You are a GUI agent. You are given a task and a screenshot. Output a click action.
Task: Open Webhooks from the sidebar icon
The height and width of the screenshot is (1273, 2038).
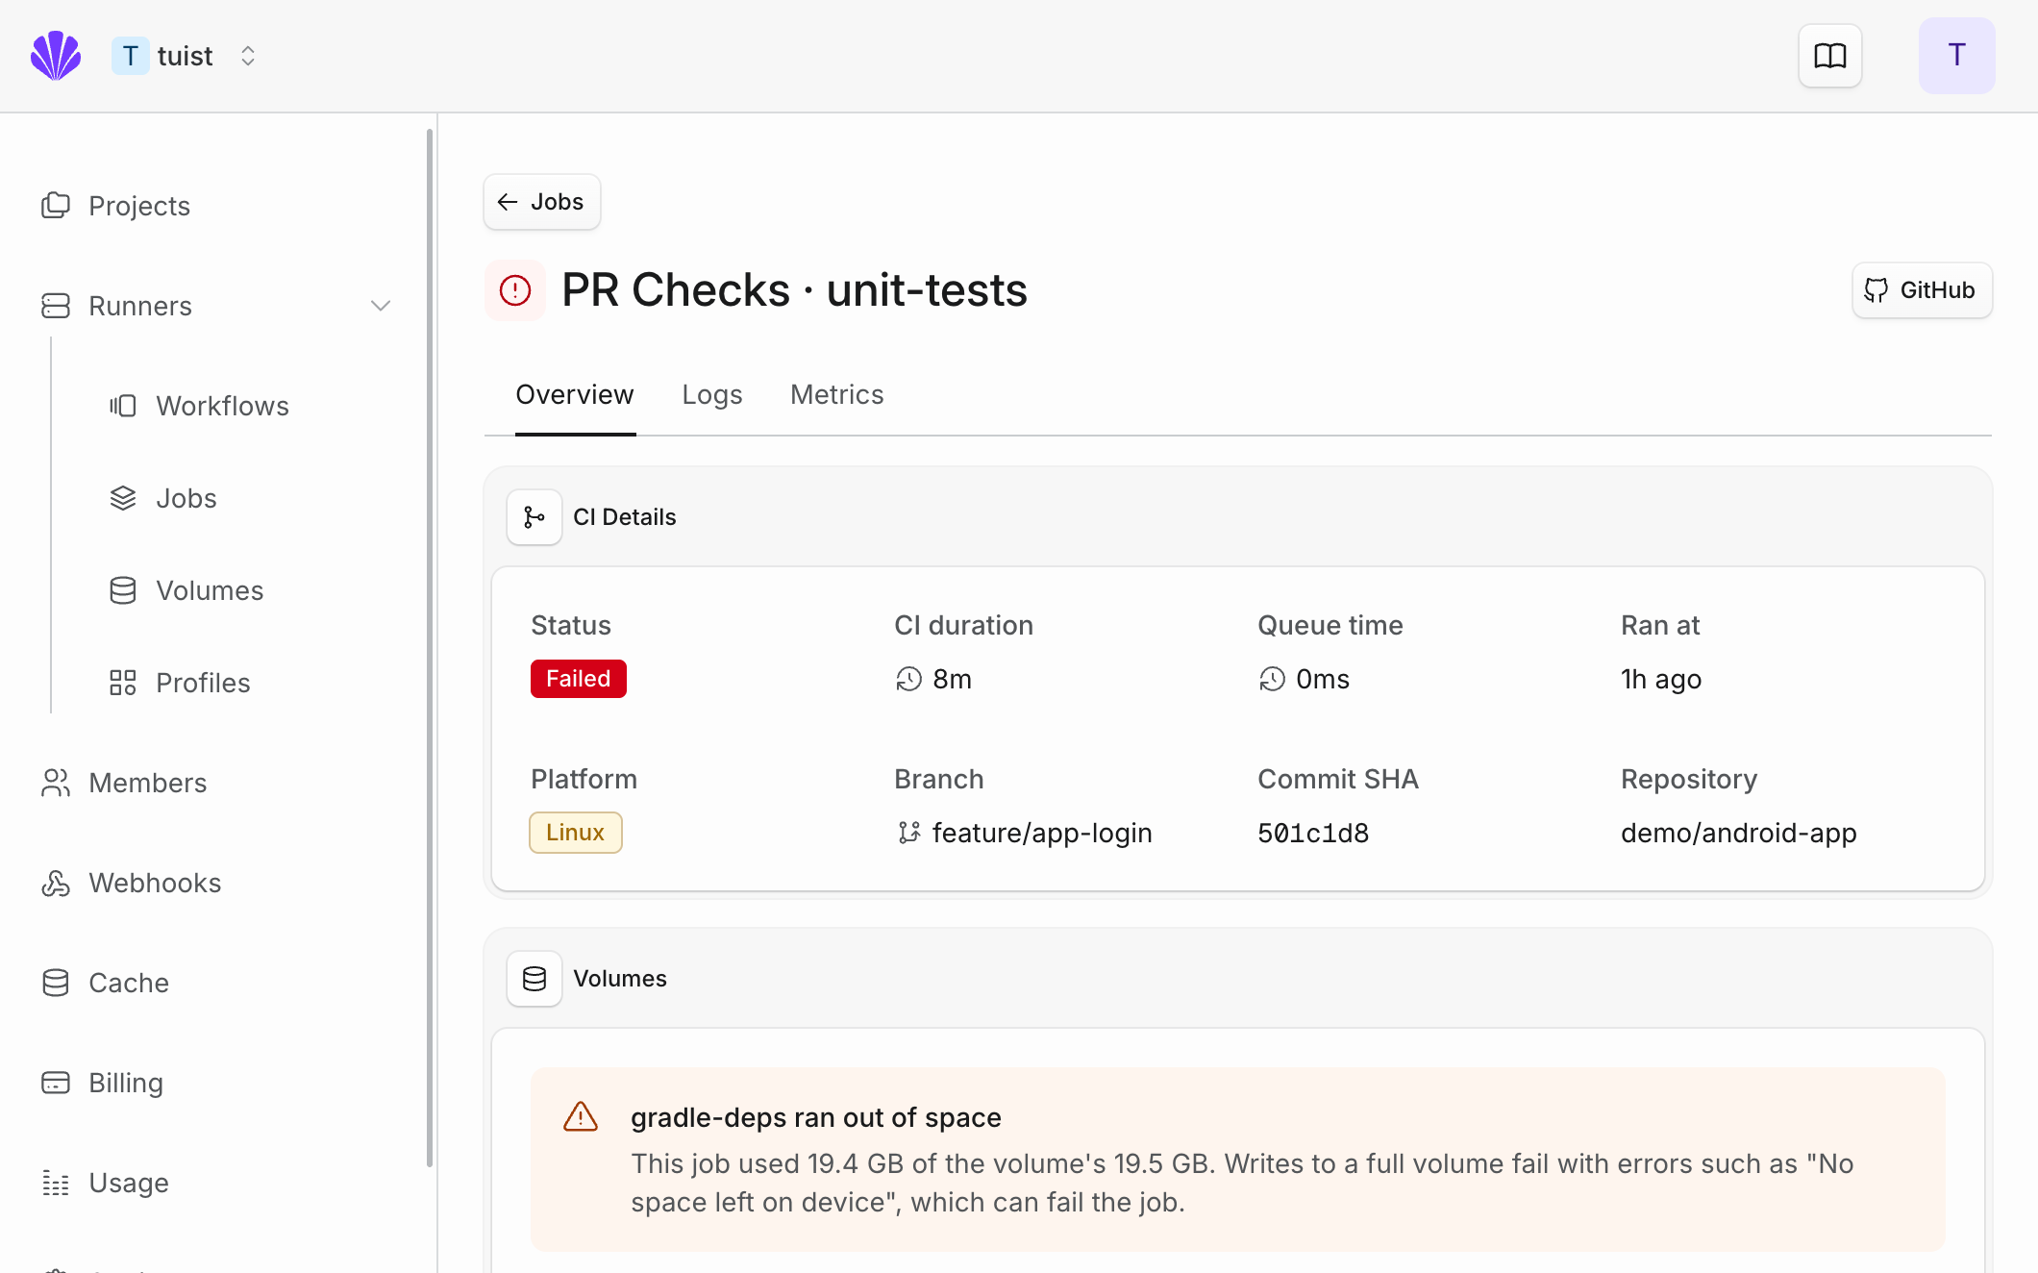tap(56, 883)
